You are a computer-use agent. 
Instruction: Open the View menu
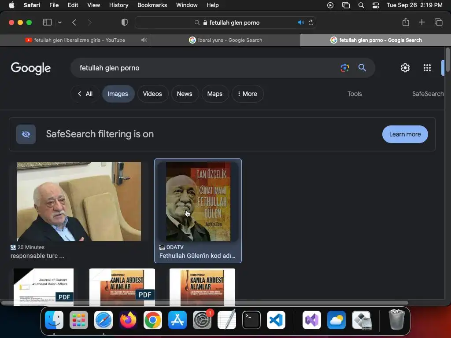click(93, 5)
